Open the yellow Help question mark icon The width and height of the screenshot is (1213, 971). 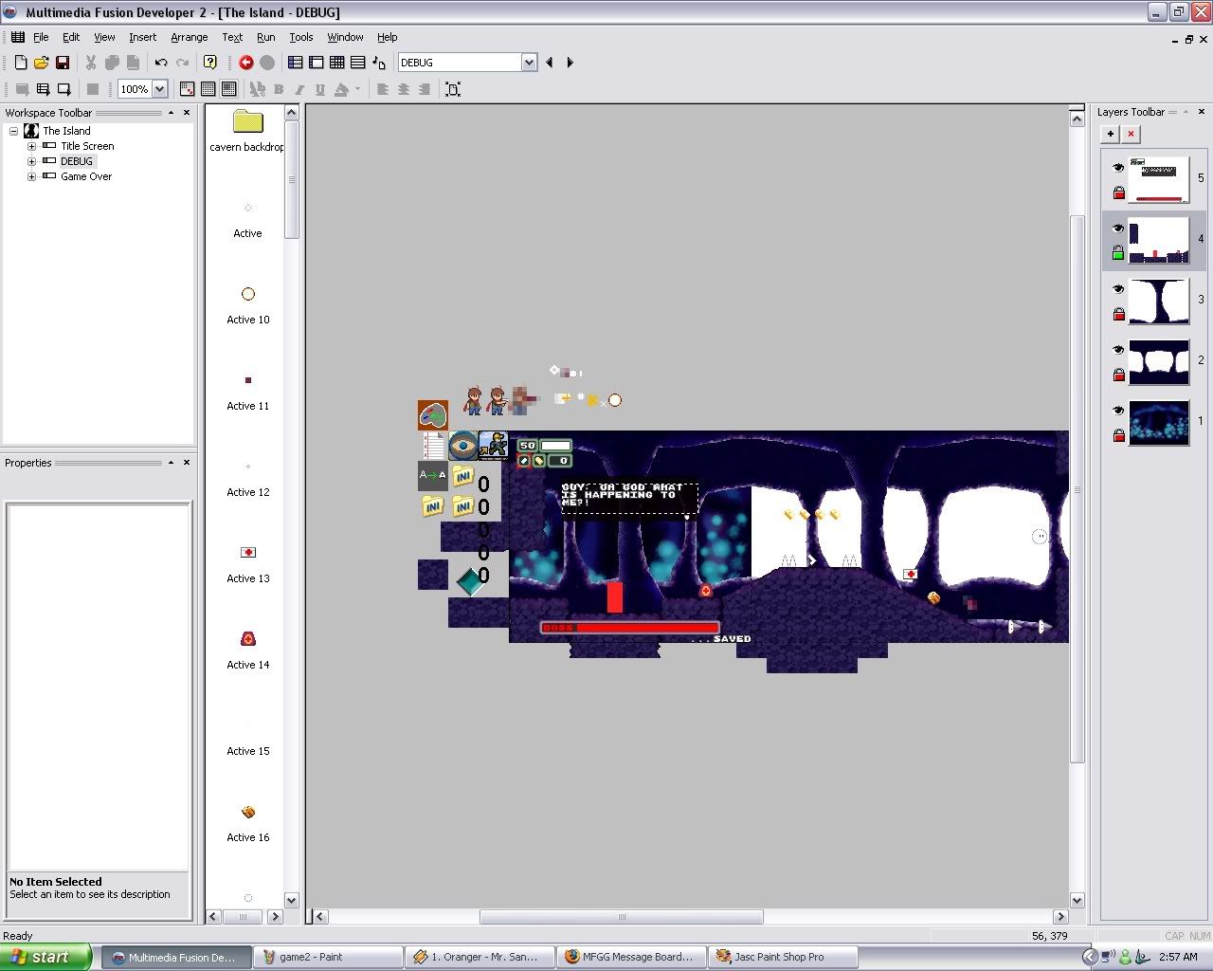210,63
